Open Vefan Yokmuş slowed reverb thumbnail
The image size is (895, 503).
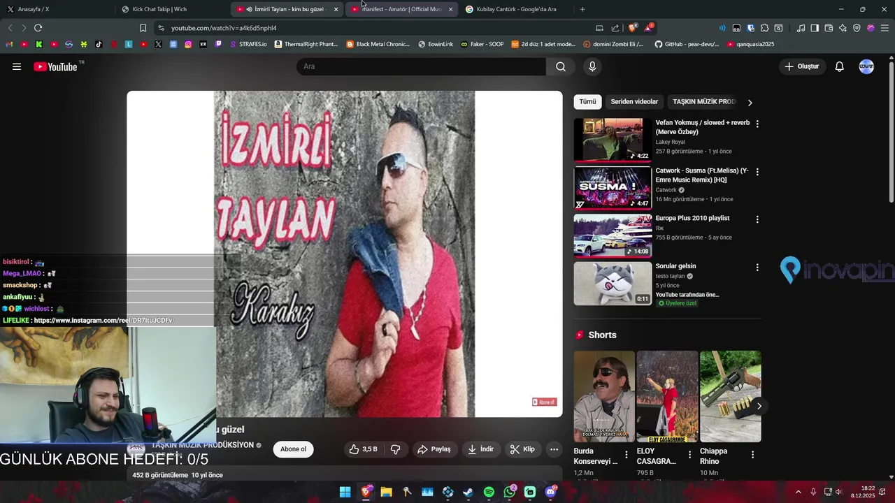[613, 140]
